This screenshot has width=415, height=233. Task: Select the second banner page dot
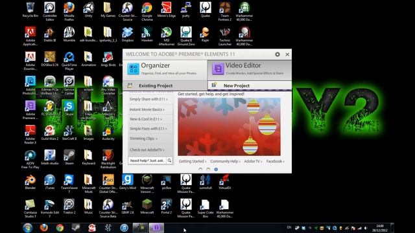(208, 170)
